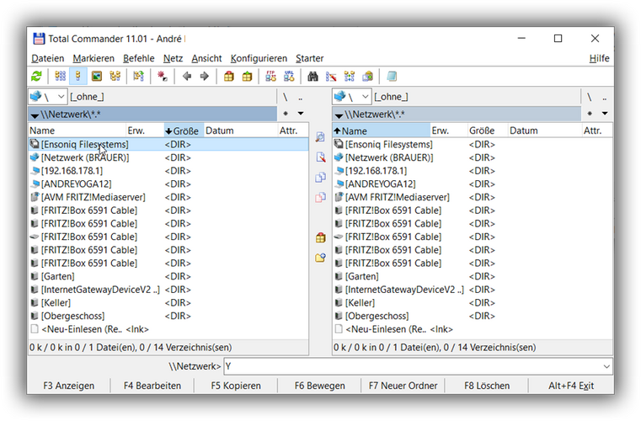
Task: Toggle the highlighted full details view button
Action: 78,77
